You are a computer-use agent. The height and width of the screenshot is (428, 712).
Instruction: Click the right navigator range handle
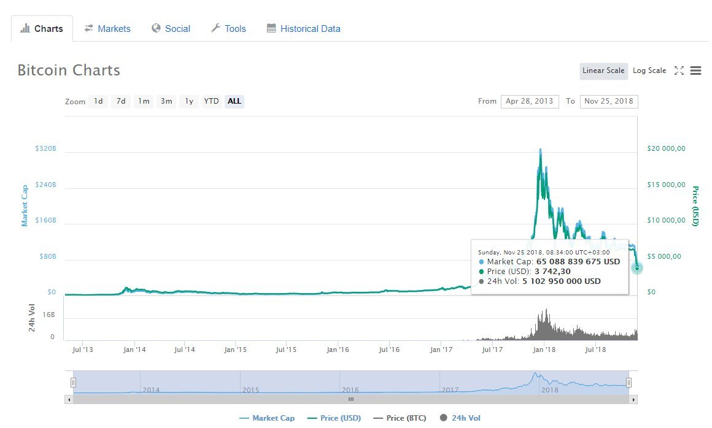click(x=629, y=383)
